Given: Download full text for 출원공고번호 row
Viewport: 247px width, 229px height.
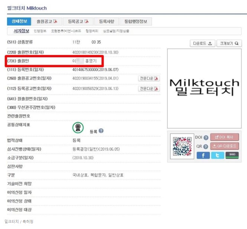Looking at the screenshot, I should 149,78.
